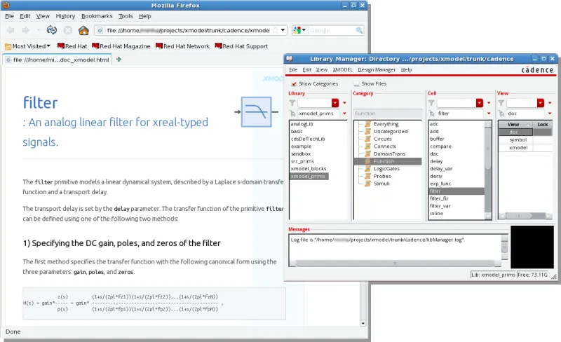
Task: Open Design Manager menu
Action: coord(377,70)
